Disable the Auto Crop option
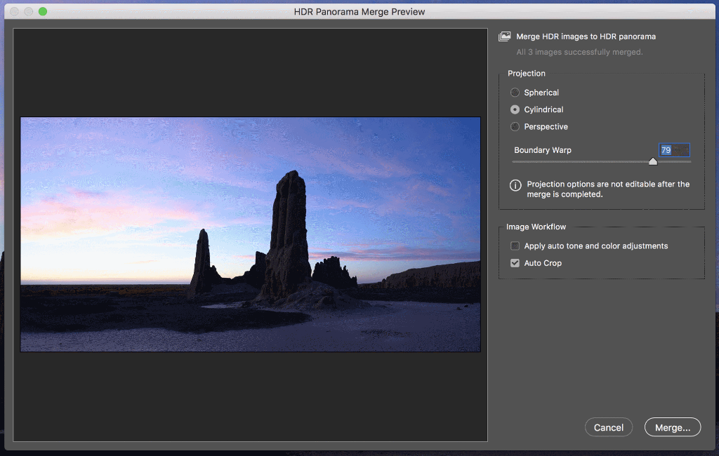The width and height of the screenshot is (719, 456). click(x=515, y=262)
